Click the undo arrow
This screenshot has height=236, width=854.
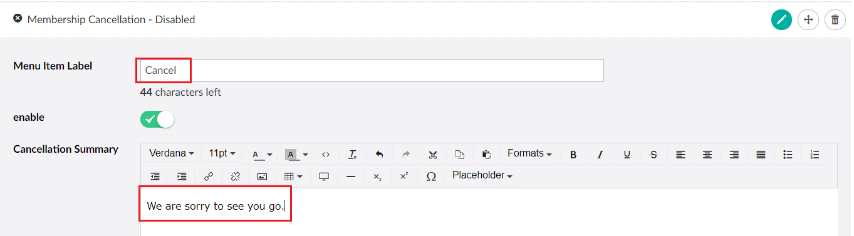click(379, 155)
